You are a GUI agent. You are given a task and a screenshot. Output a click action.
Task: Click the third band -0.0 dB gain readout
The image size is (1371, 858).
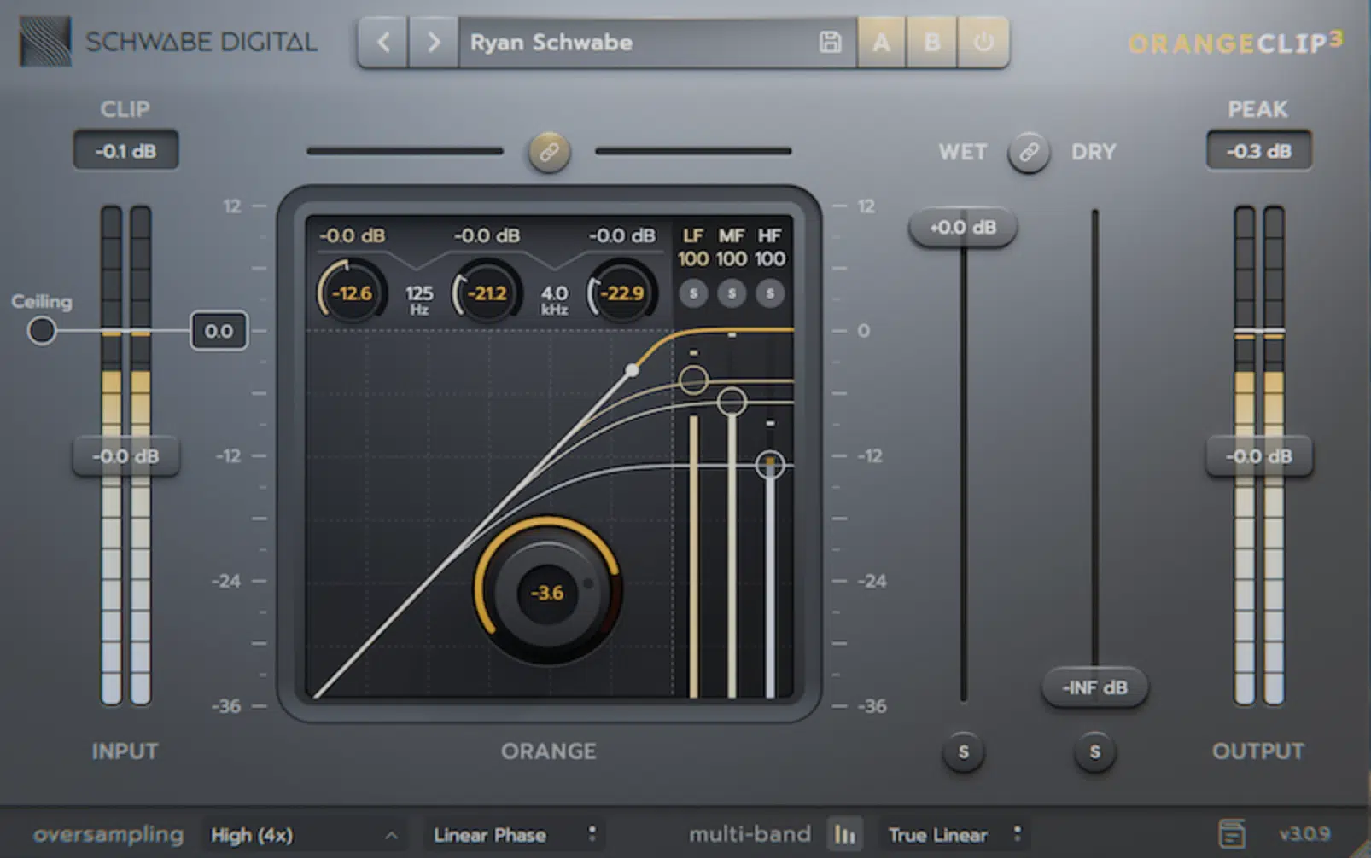click(621, 235)
